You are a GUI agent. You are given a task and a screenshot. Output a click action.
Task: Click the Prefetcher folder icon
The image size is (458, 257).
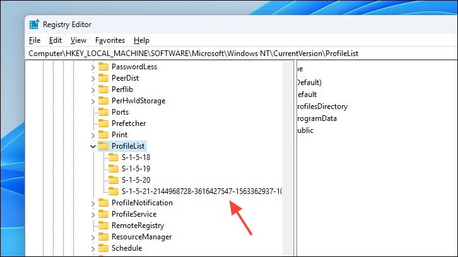point(103,123)
